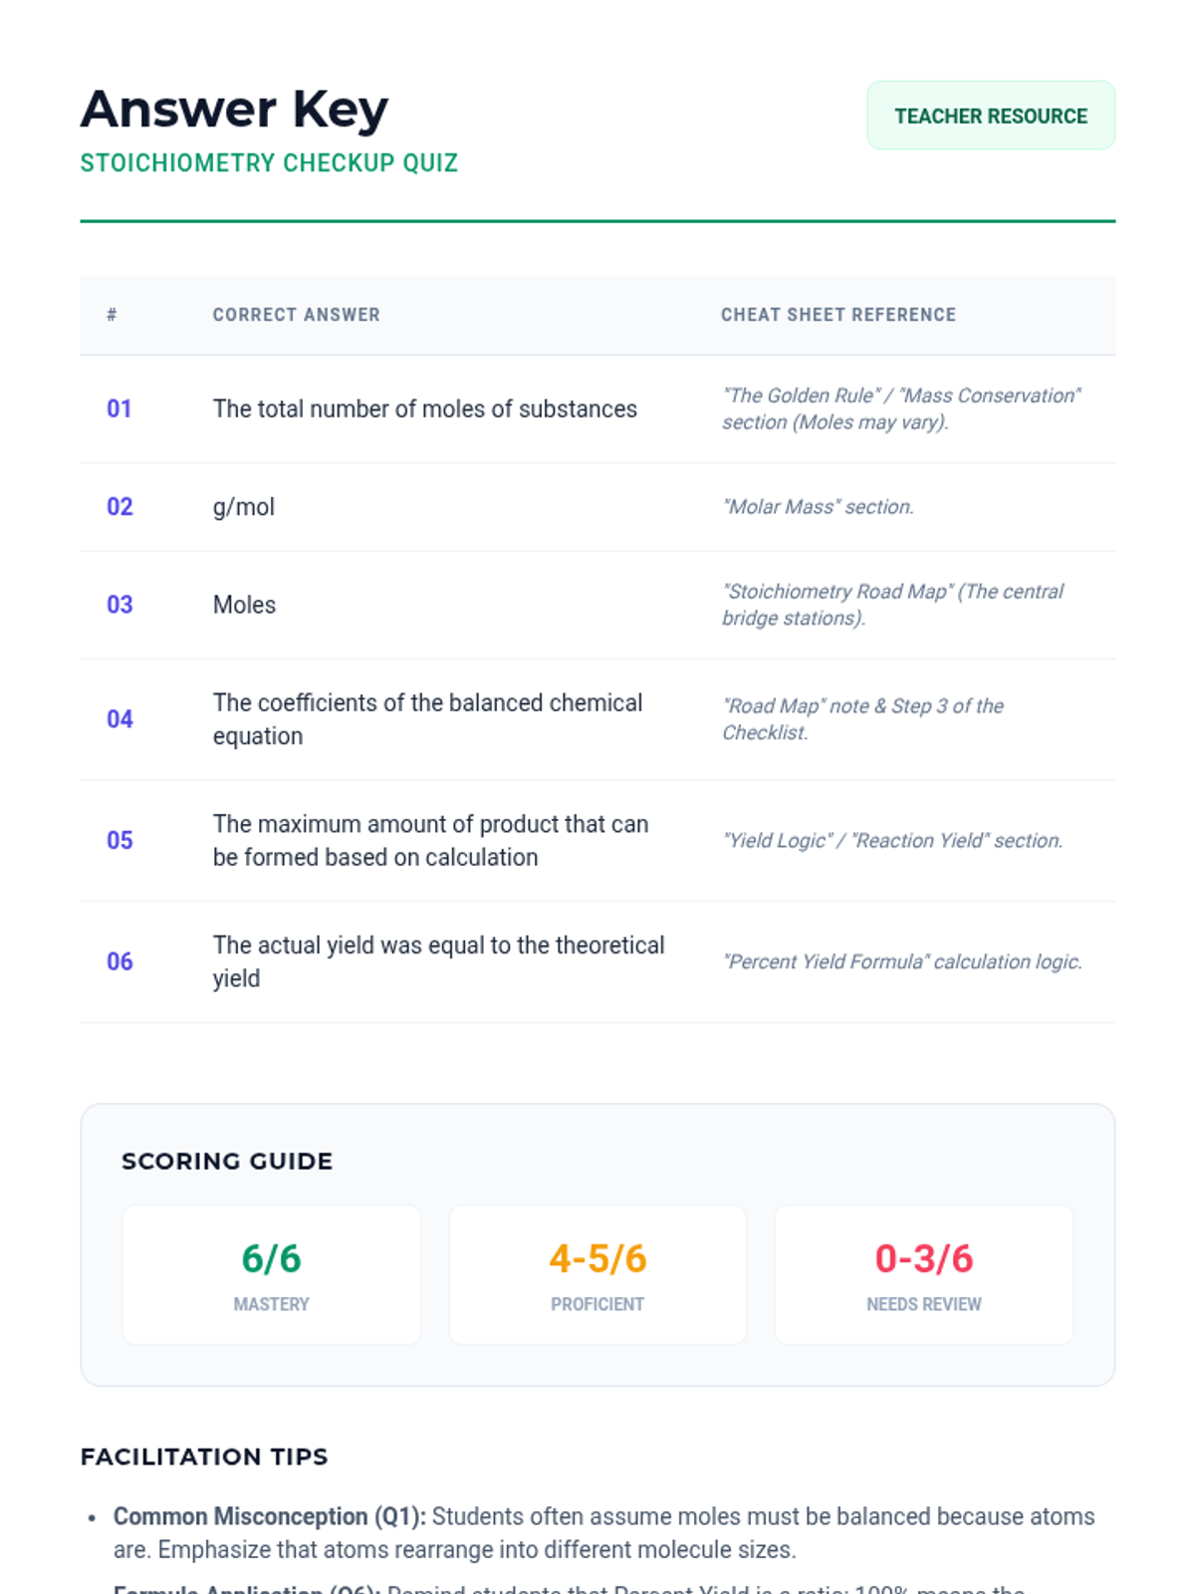Select the g/mol answer

coord(244,507)
